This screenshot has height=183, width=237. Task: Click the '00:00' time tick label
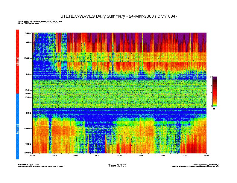33,155
